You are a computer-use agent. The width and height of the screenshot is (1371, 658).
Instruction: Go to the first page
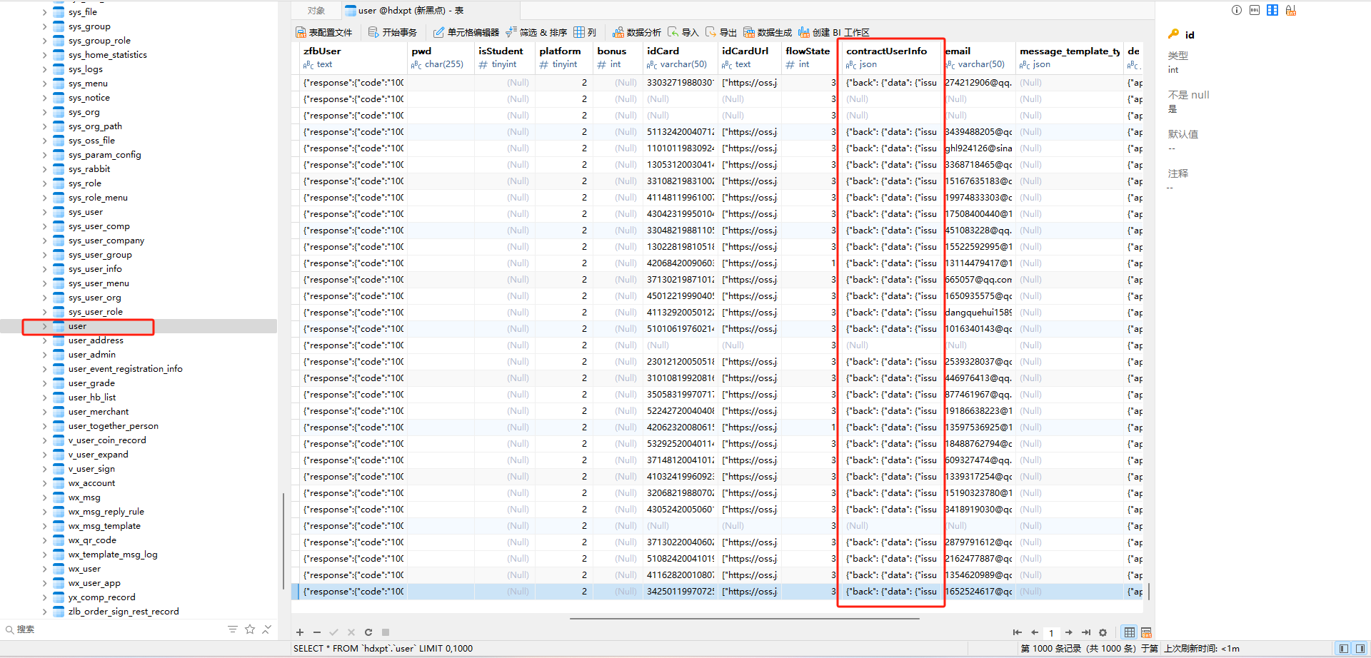pyautogui.click(x=1017, y=632)
